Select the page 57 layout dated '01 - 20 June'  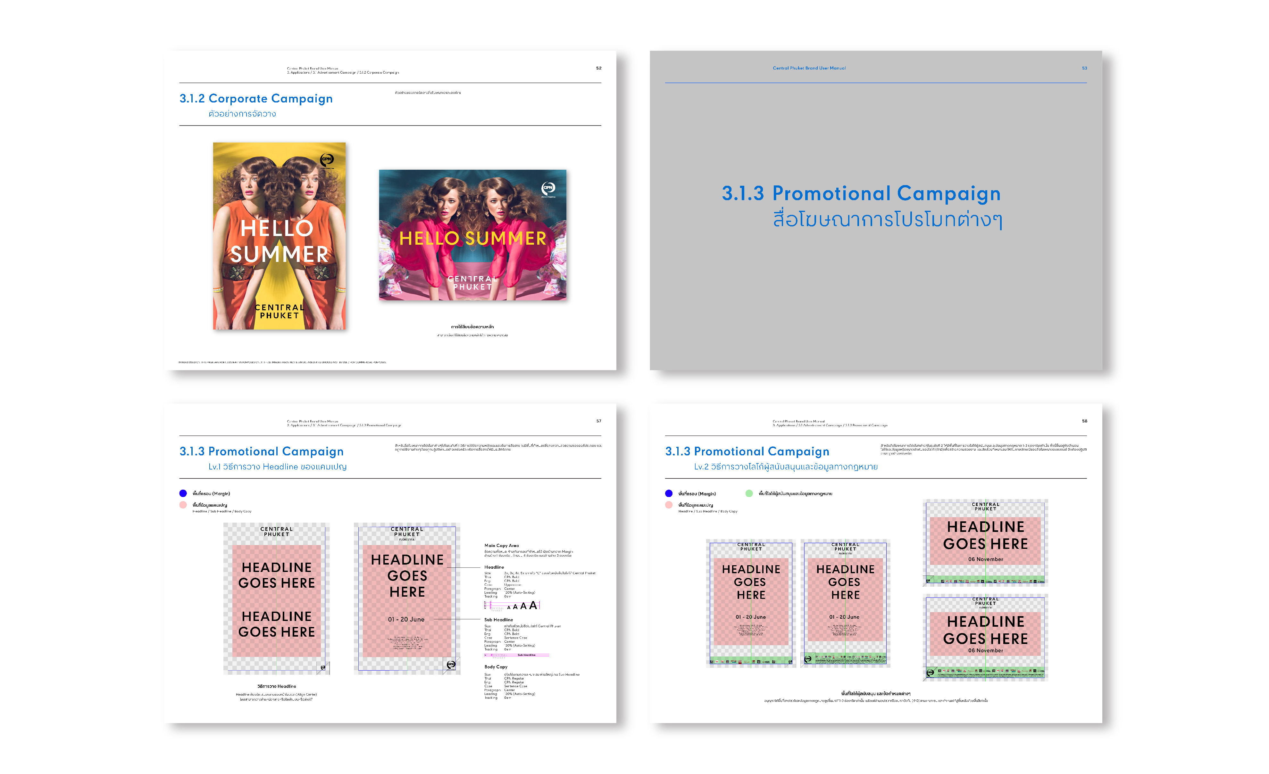407,599
